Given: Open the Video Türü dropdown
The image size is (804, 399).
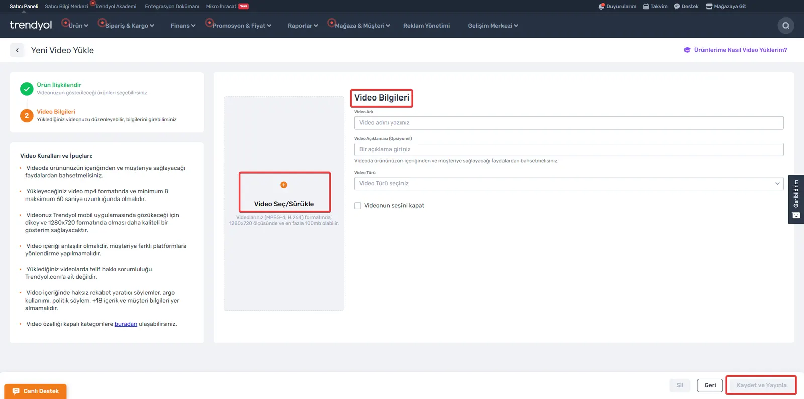Looking at the screenshot, I should tap(569, 183).
